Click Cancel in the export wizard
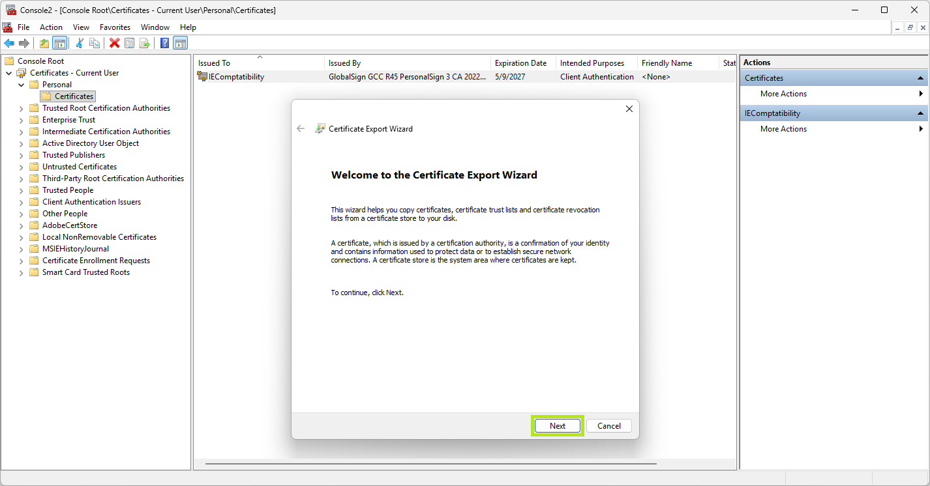 [x=609, y=426]
